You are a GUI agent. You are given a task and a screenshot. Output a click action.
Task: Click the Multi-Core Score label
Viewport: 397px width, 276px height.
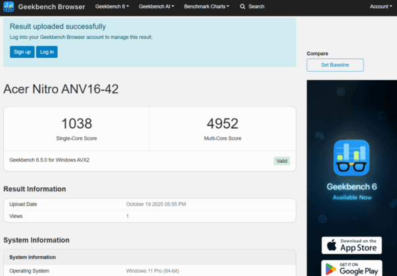tap(223, 139)
